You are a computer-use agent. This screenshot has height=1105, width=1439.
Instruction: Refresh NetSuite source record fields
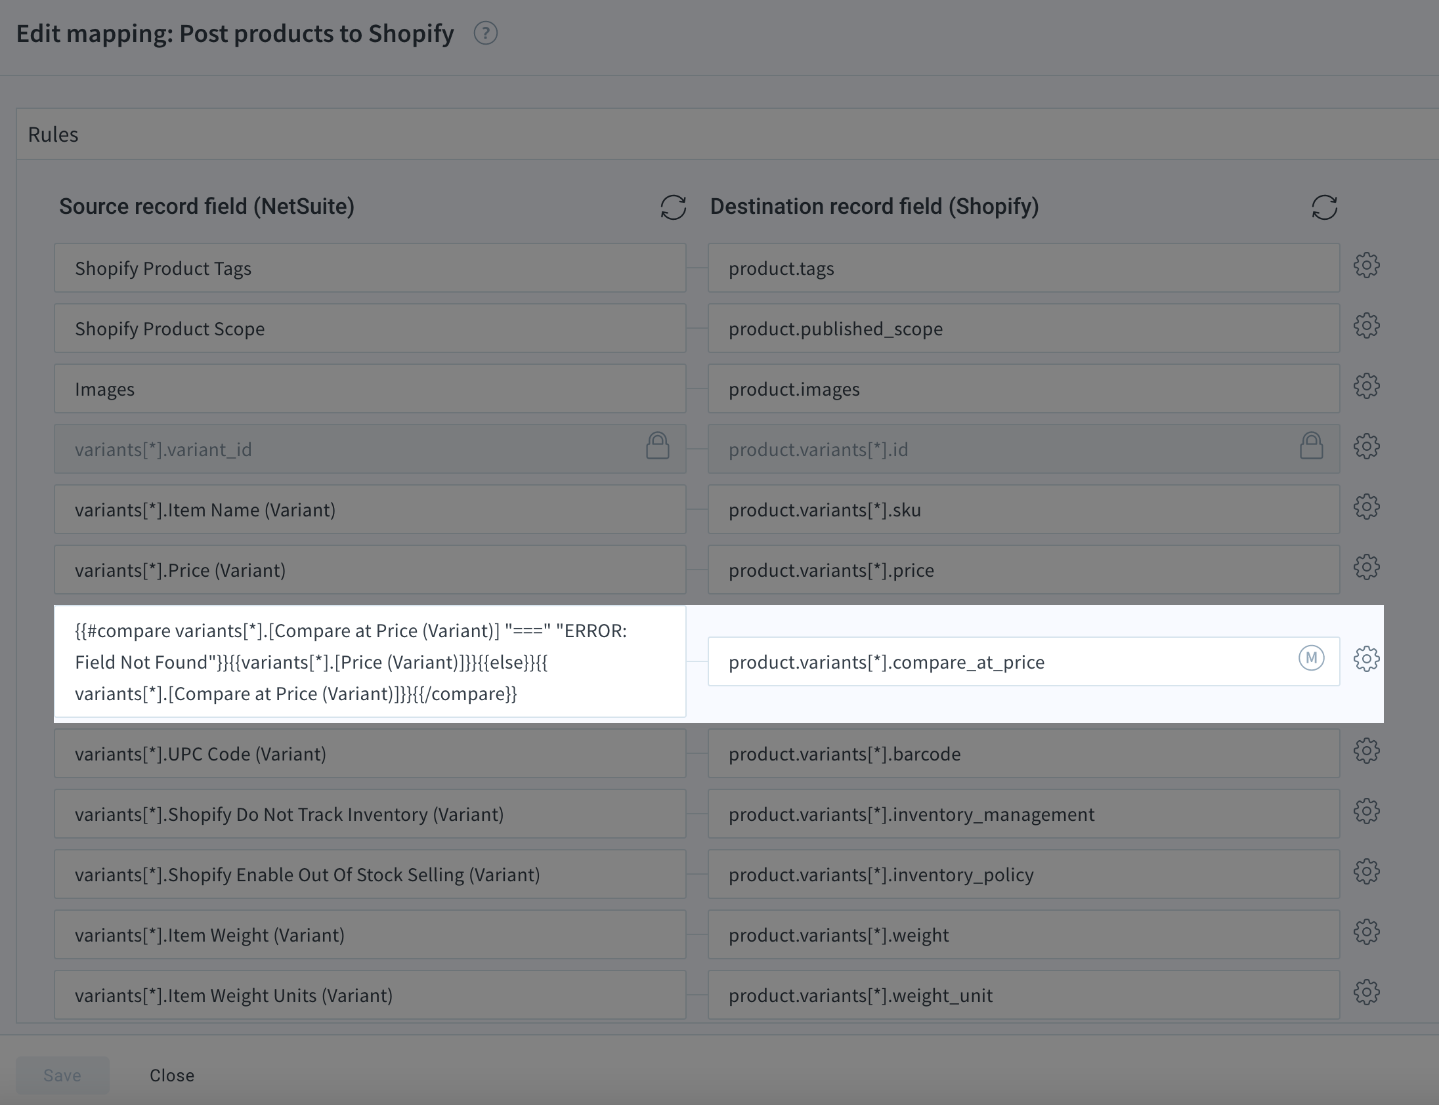tap(673, 207)
